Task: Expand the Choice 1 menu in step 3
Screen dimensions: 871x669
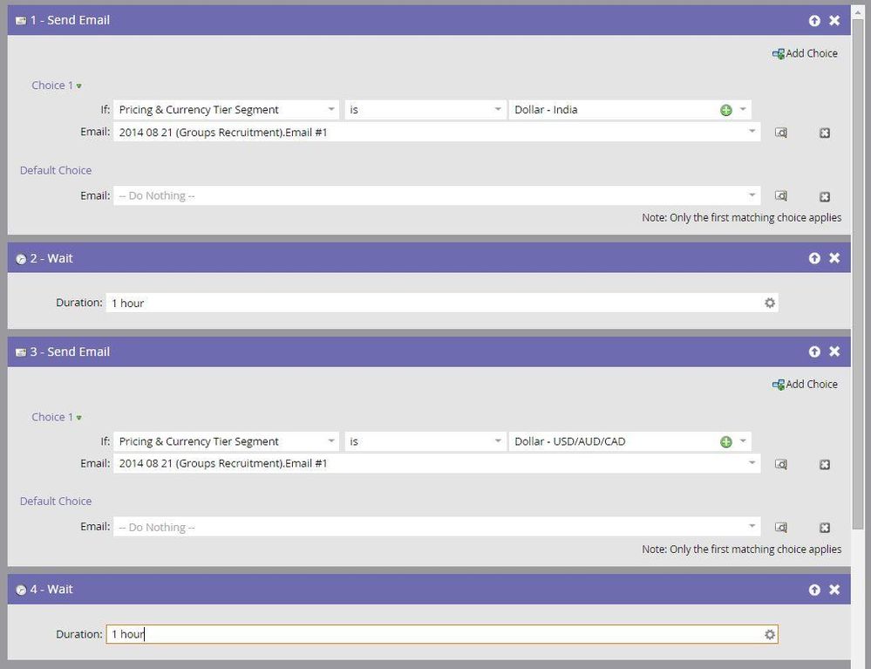Action: [78, 417]
